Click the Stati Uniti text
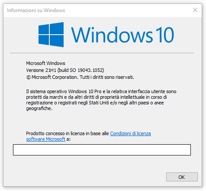Viewport: 206px width, 191px height. (99, 103)
